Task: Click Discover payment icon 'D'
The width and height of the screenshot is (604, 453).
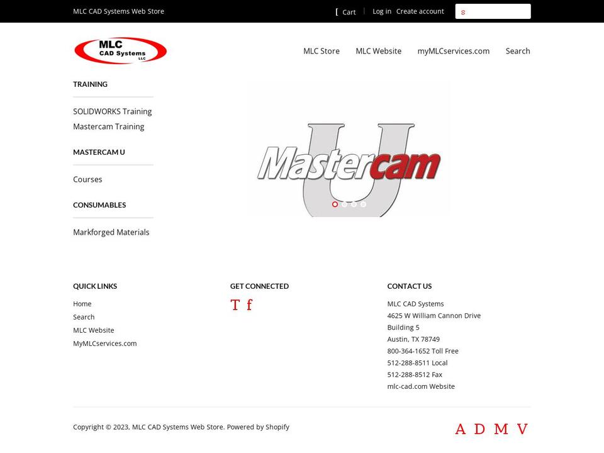Action: 479,429
